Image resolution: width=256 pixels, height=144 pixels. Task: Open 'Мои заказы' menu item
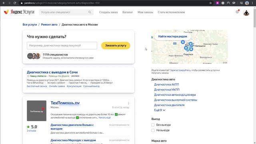[145, 12]
